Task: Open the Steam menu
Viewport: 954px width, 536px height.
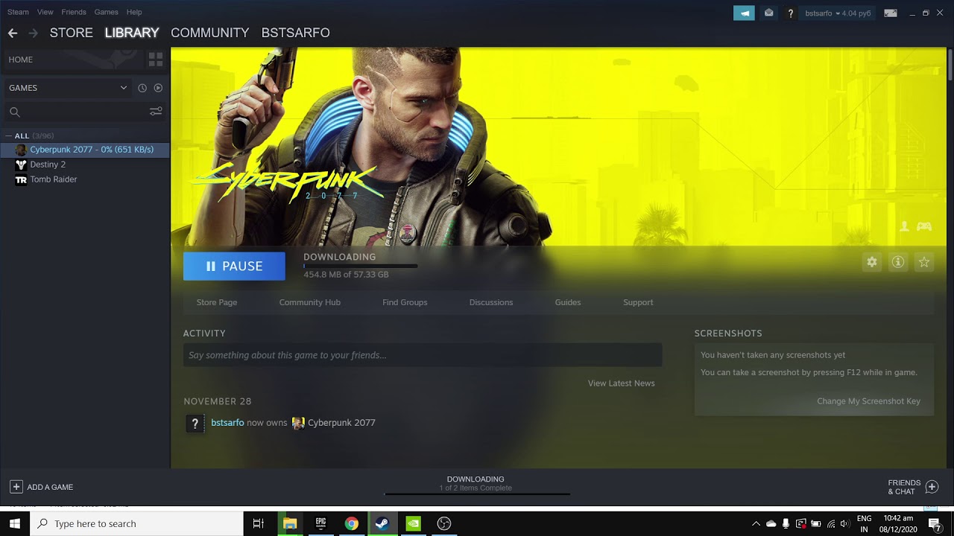Action: click(x=18, y=12)
